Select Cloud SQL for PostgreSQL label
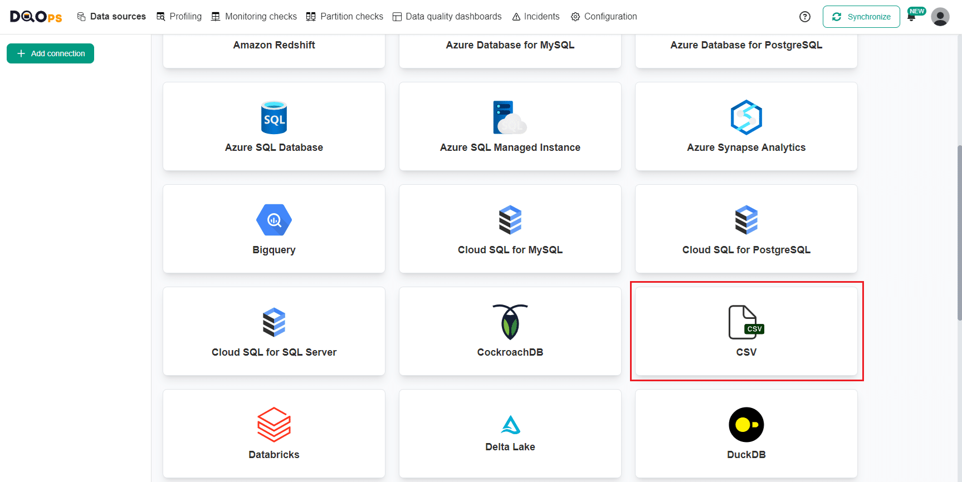Image resolution: width=962 pixels, height=482 pixels. (x=746, y=250)
